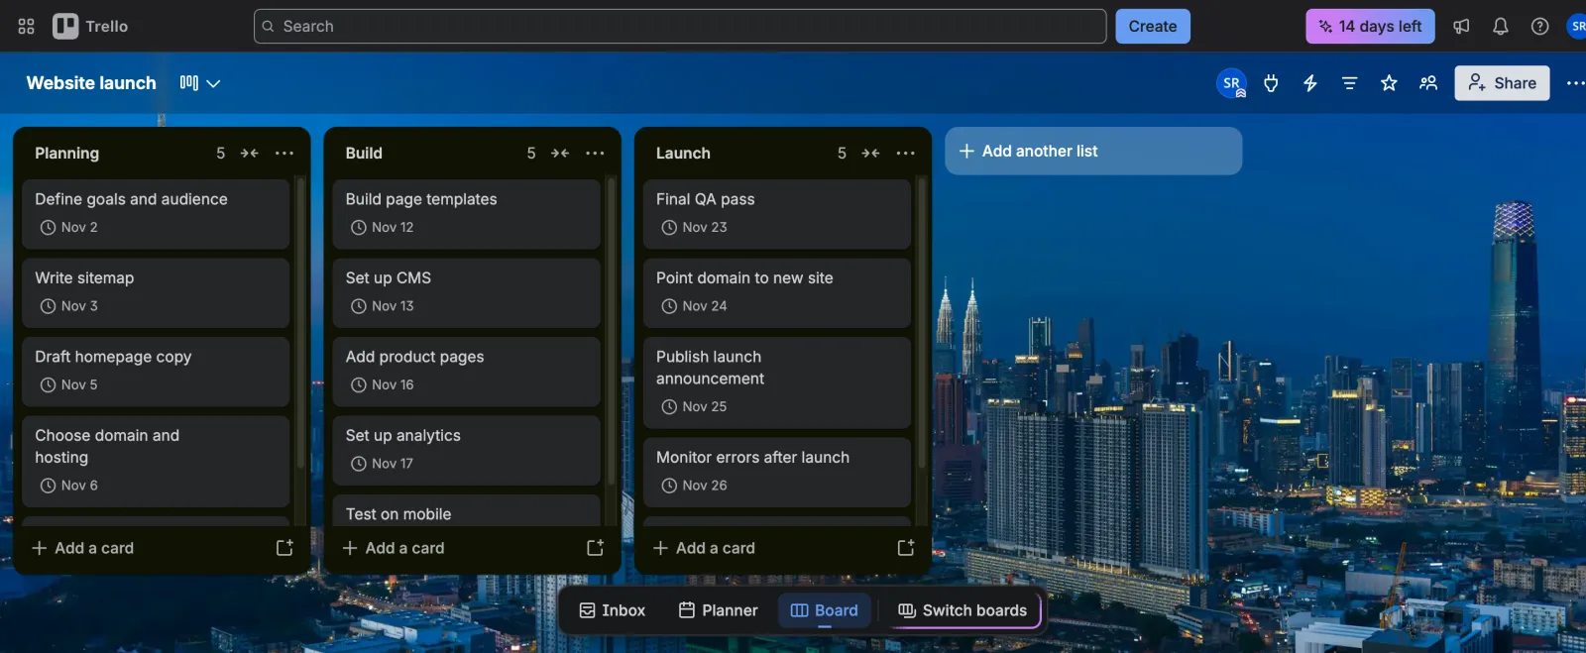Open the Build page templates card
Viewport: 1586px width, 653px height.
[466, 213]
